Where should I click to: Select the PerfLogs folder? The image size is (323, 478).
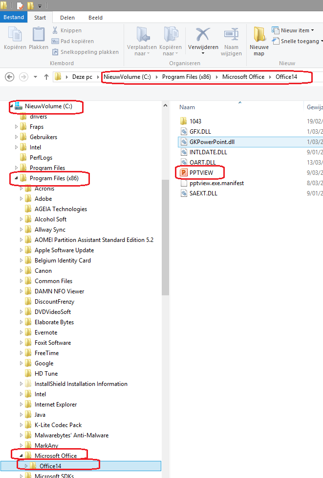coord(41,158)
